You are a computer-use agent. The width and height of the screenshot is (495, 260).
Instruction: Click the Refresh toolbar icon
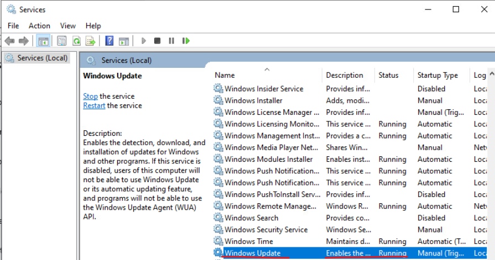76,41
